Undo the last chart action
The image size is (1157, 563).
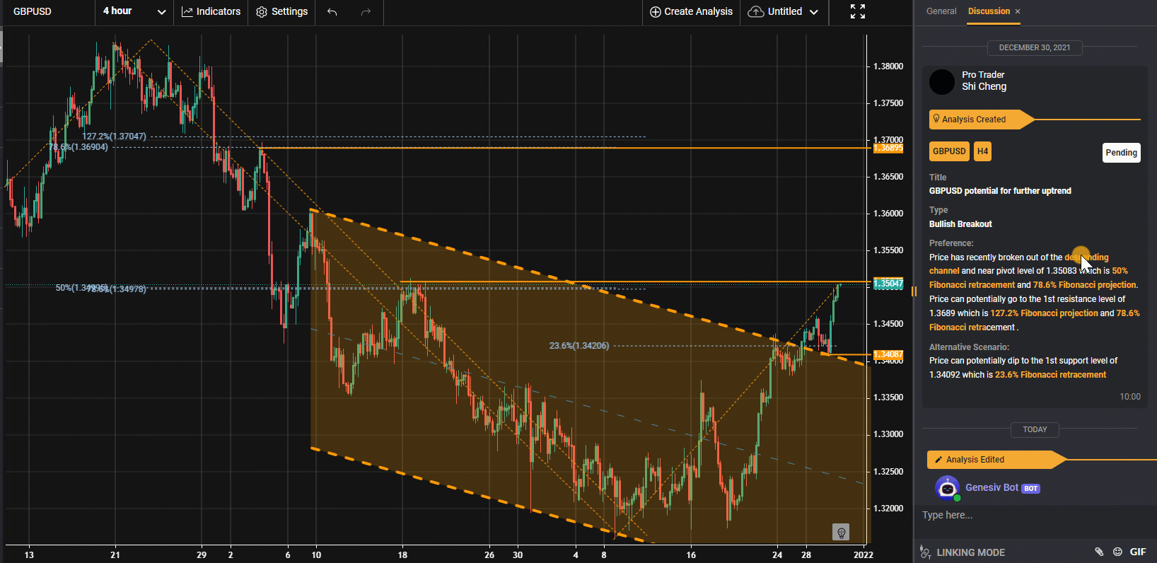pyautogui.click(x=332, y=12)
